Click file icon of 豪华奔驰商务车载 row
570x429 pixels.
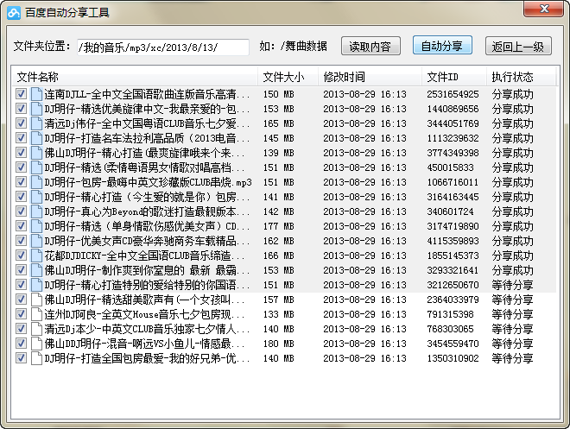click(x=36, y=241)
